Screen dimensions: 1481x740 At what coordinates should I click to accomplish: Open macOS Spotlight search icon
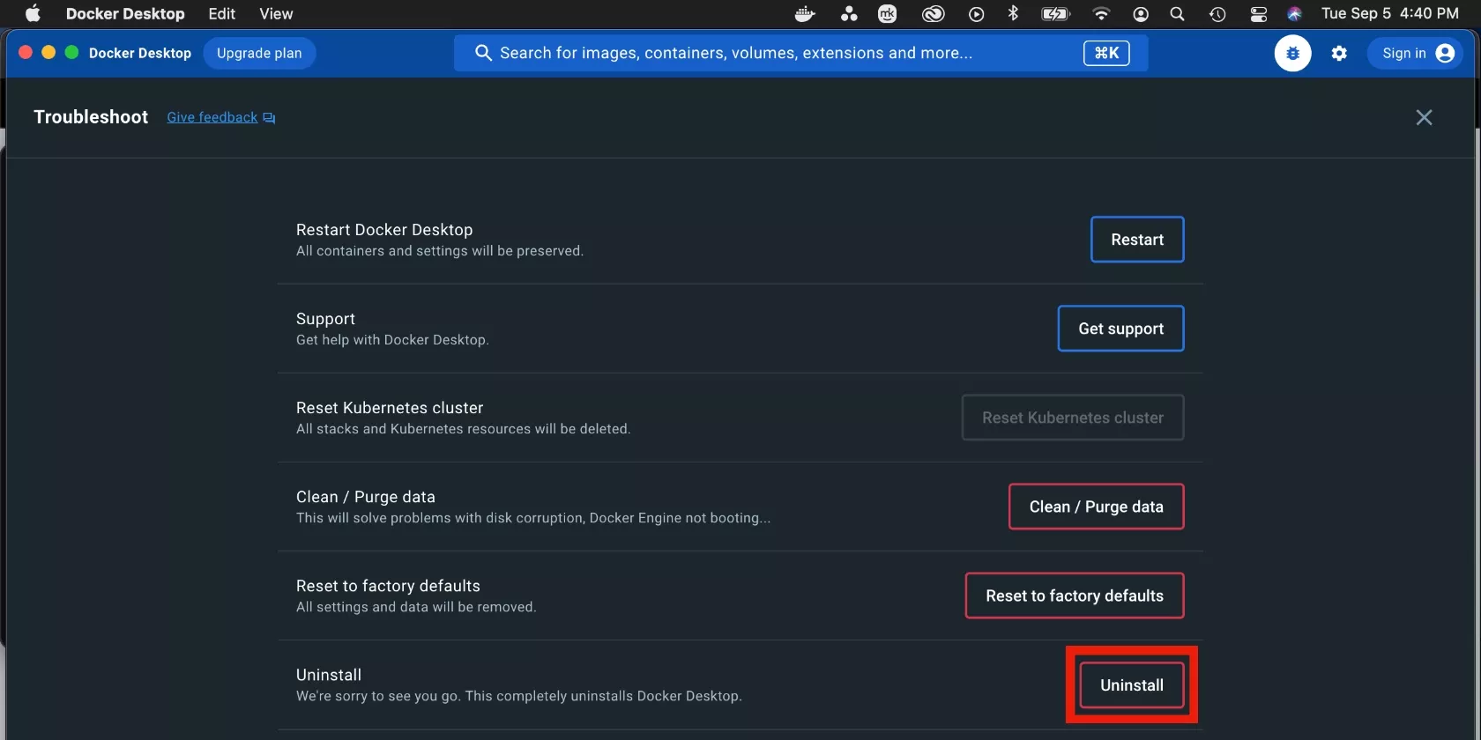(1177, 14)
